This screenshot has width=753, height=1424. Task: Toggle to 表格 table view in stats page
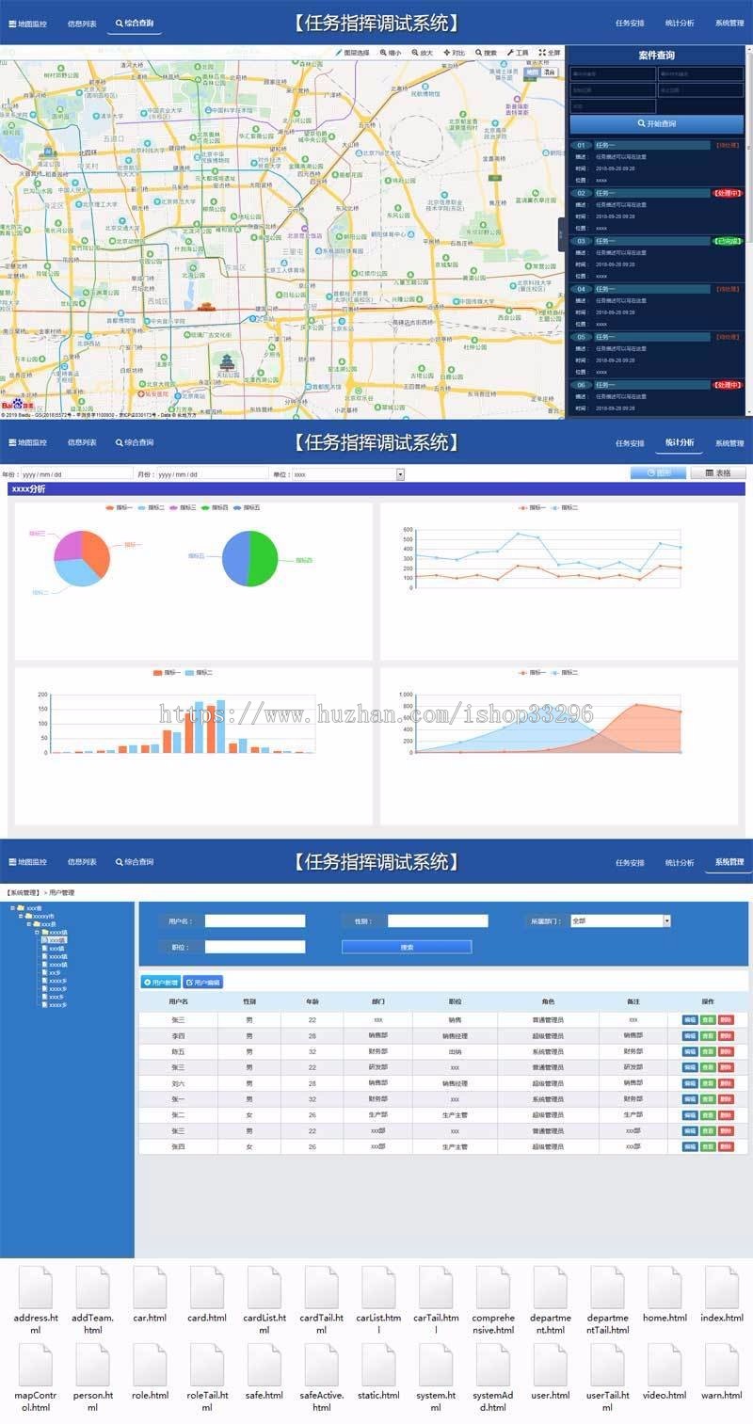click(x=718, y=473)
